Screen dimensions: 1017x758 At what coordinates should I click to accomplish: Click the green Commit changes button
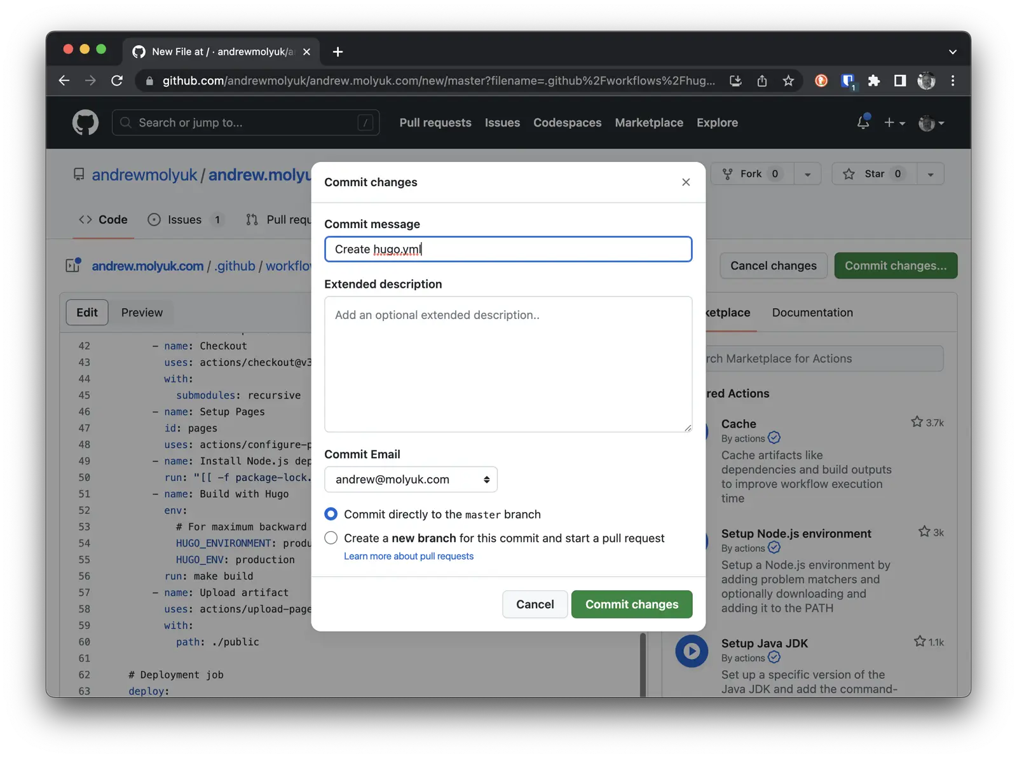[x=631, y=604]
